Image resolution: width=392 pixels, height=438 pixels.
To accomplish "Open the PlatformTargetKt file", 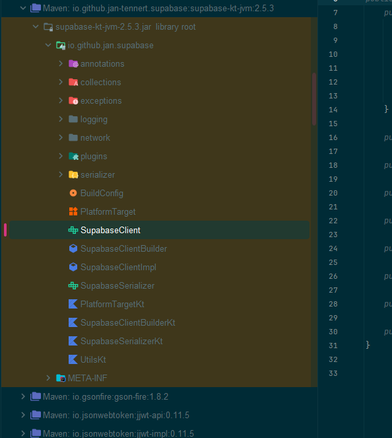I will coord(112,304).
